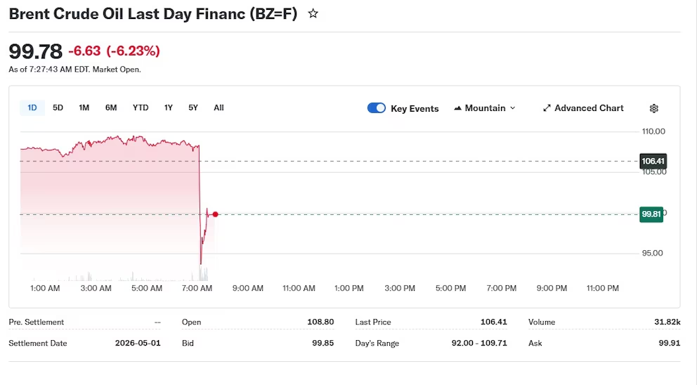The image size is (697, 385).
Task: Open chart settings gear icon
Action: click(654, 108)
